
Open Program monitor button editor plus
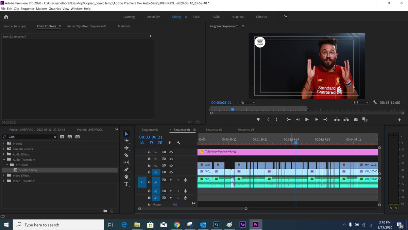point(400,120)
